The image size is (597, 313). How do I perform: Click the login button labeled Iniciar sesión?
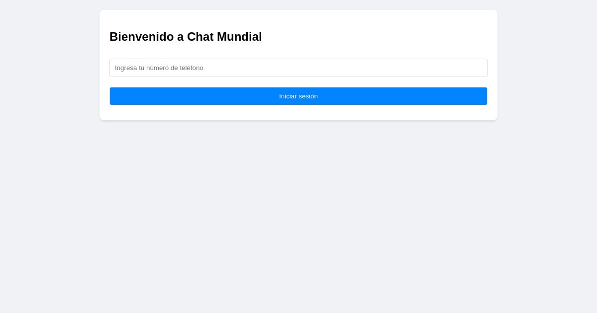tap(298, 96)
